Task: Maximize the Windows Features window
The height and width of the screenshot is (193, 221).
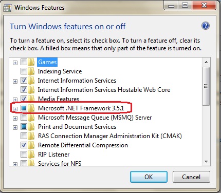Action: pyautogui.click(x=185, y=6)
